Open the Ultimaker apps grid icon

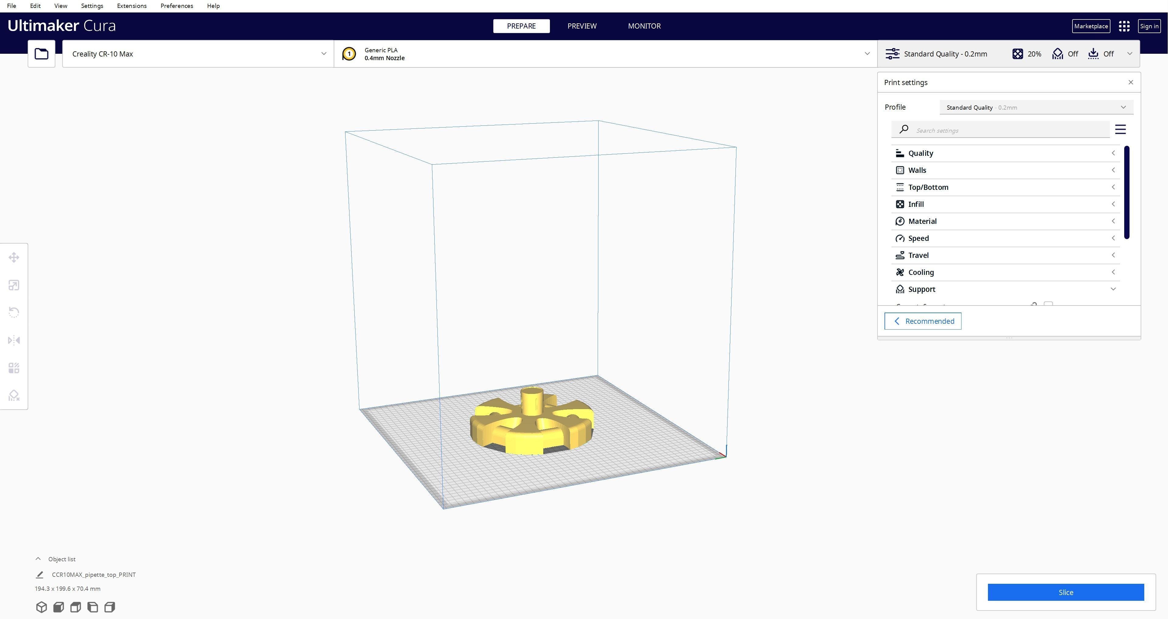click(1124, 26)
